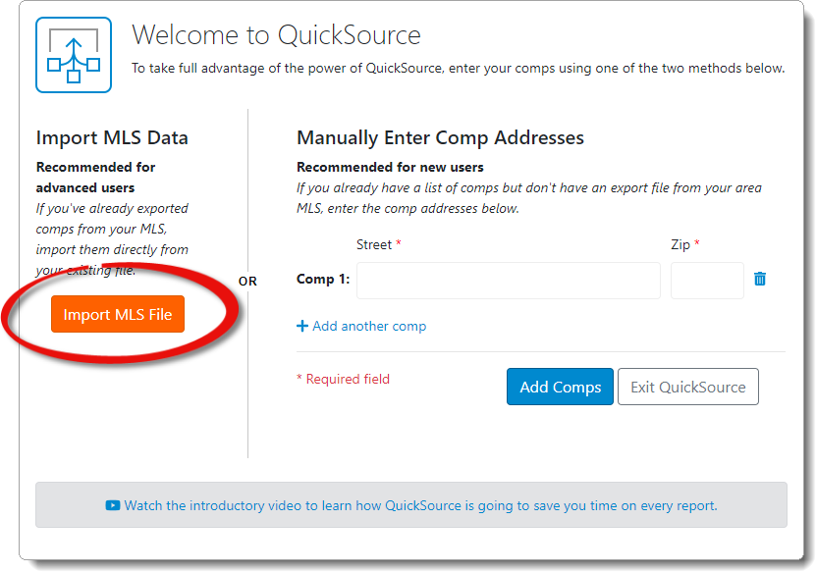Image resolution: width=816 pixels, height=572 pixels.
Task: Click the video play icon in the banner
Action: 113,506
